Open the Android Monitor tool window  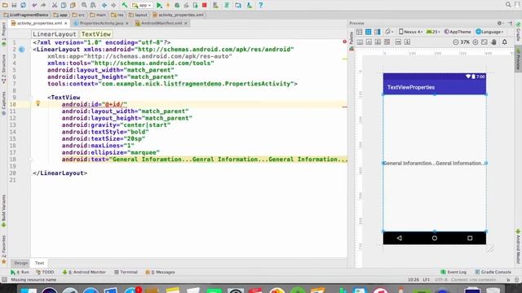84,272
